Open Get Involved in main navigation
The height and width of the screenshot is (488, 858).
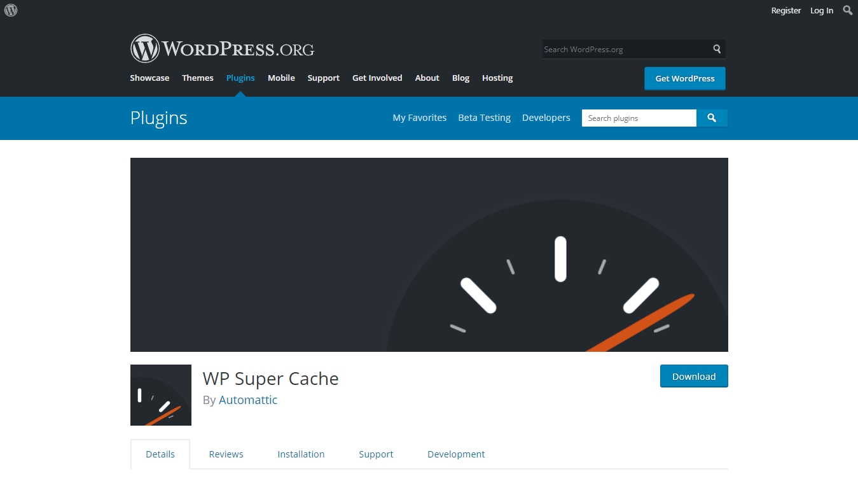pyautogui.click(x=377, y=78)
